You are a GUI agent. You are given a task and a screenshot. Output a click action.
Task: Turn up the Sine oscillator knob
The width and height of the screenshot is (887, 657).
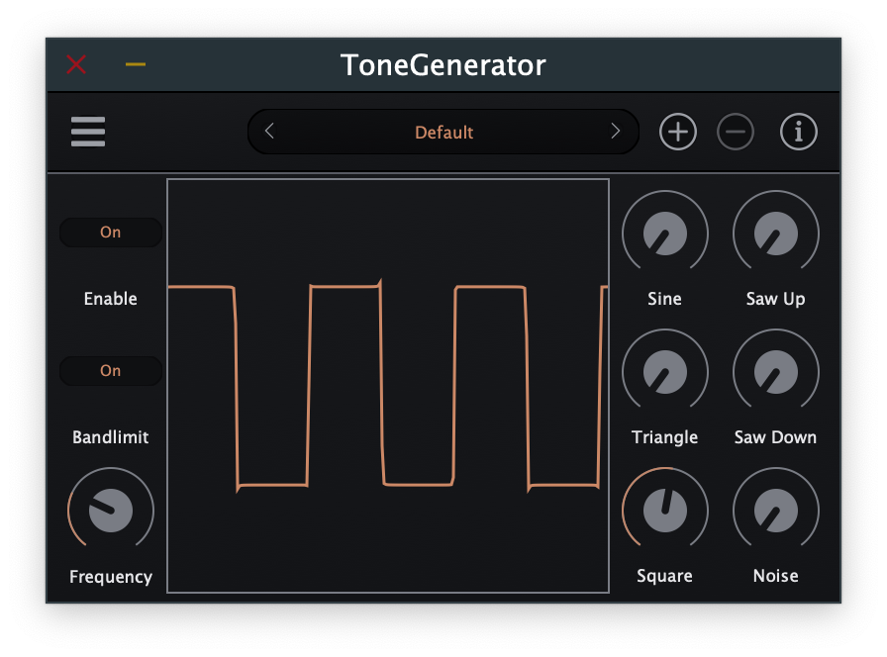(x=664, y=233)
